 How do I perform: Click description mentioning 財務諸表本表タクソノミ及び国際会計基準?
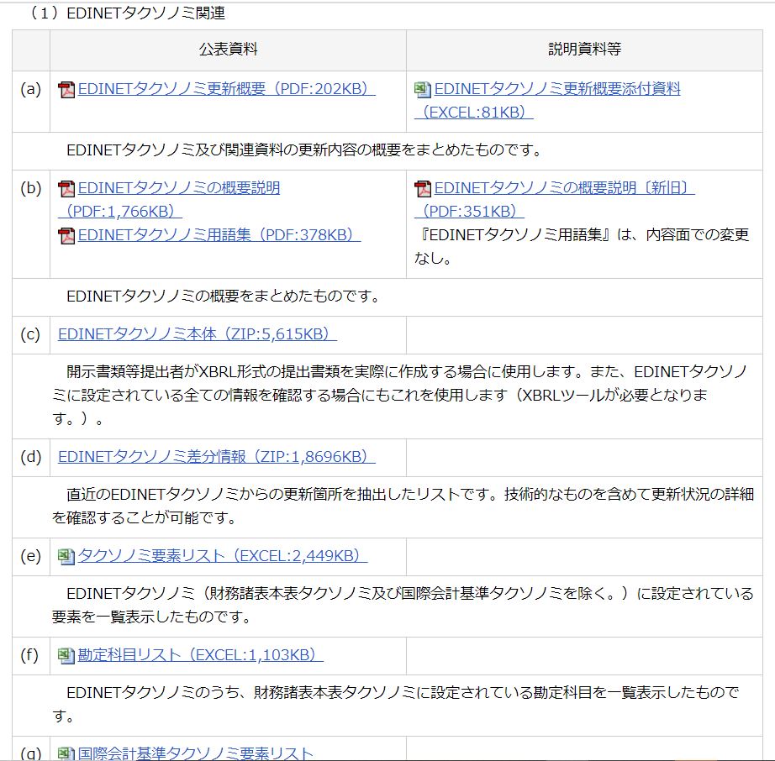(x=403, y=606)
